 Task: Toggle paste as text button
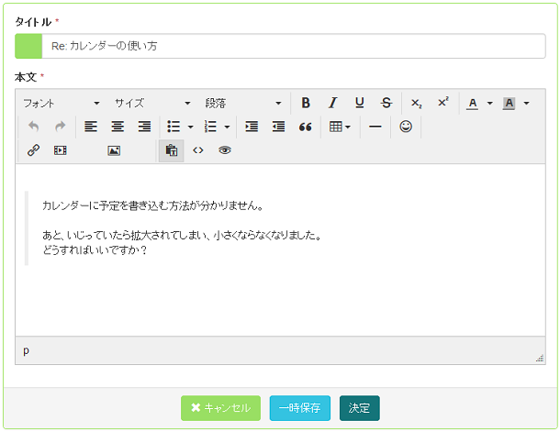coord(171,150)
